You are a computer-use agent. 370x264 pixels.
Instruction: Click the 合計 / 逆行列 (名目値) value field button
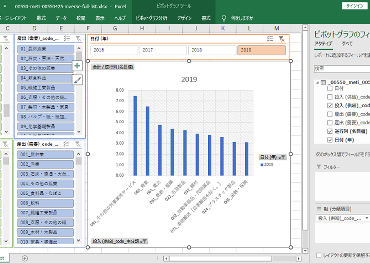(x=113, y=67)
